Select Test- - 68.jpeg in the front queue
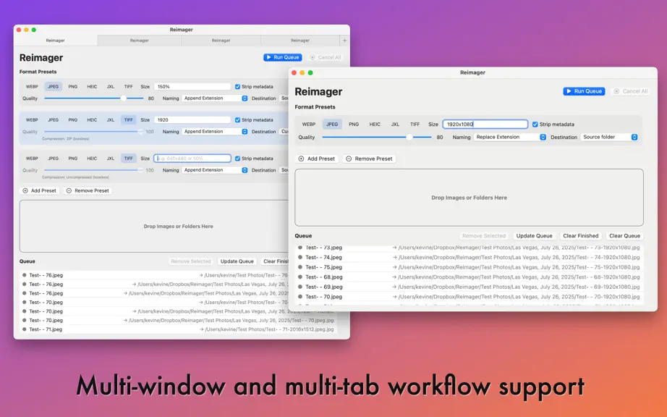 [x=323, y=277]
